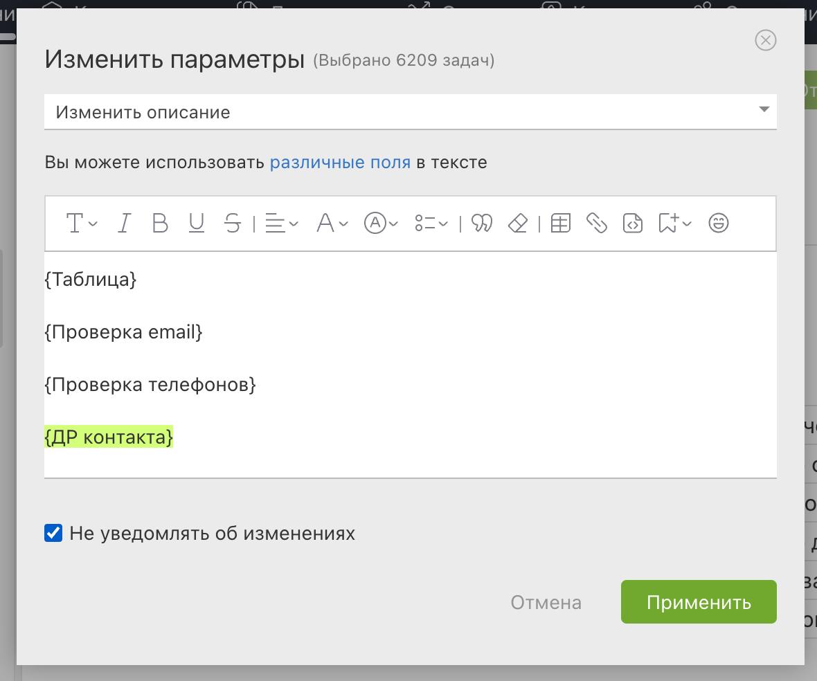Viewport: 817px width, 681px height.
Task: Open the list type dropdown
Action: coord(431,224)
